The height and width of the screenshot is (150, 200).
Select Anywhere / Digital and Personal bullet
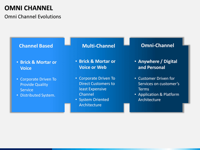pos(158,64)
